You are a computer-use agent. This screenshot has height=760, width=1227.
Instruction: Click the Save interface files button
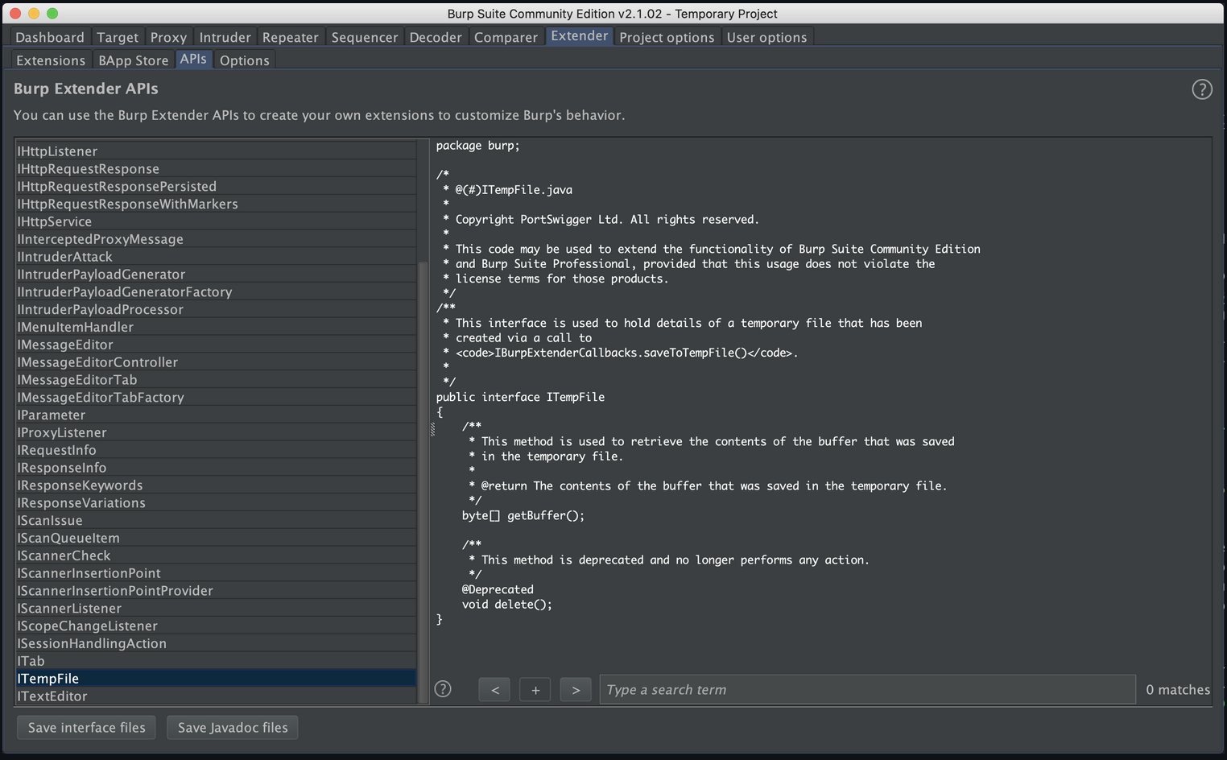pos(87,727)
